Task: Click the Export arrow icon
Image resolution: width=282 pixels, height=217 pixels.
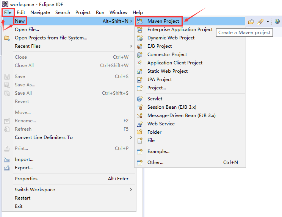Action: click(7, 168)
